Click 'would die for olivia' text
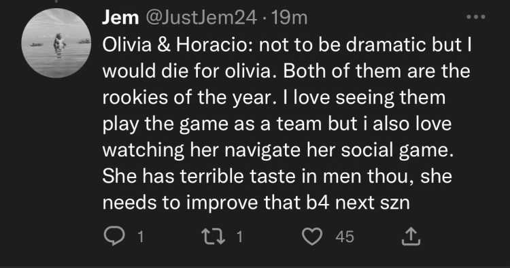The height and width of the screenshot is (268, 510). pos(186,71)
